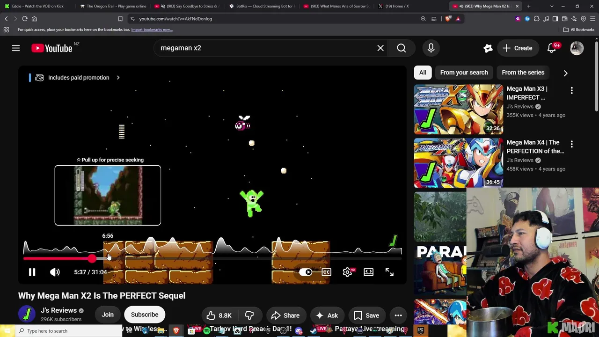This screenshot has height=337, width=599.
Task: Start voice search with the microphone
Action: (x=431, y=48)
